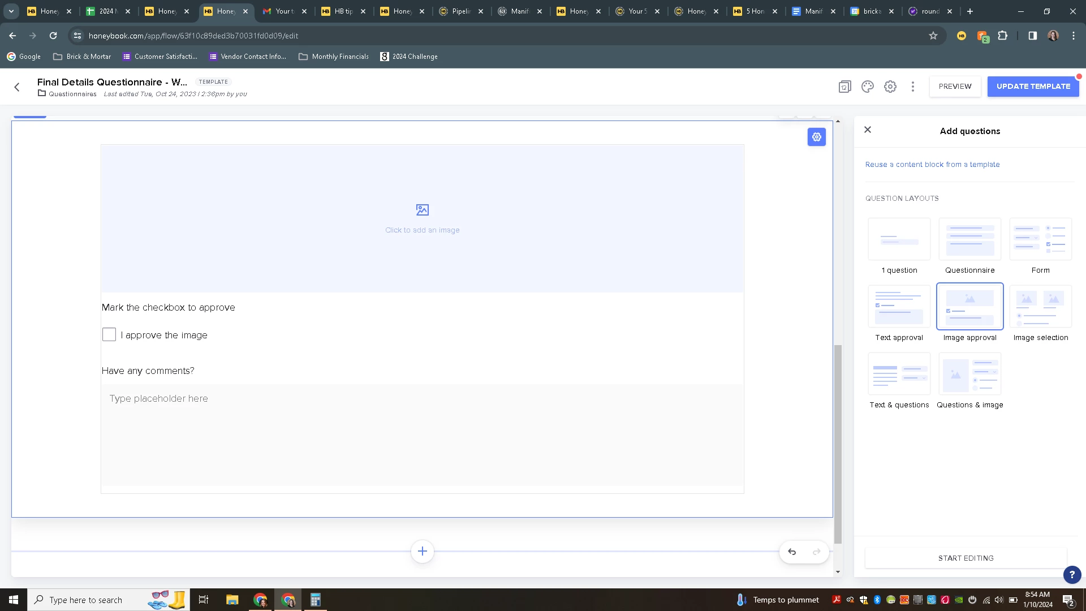The height and width of the screenshot is (611, 1086).
Task: Click the undo arrow icon
Action: coord(792,552)
